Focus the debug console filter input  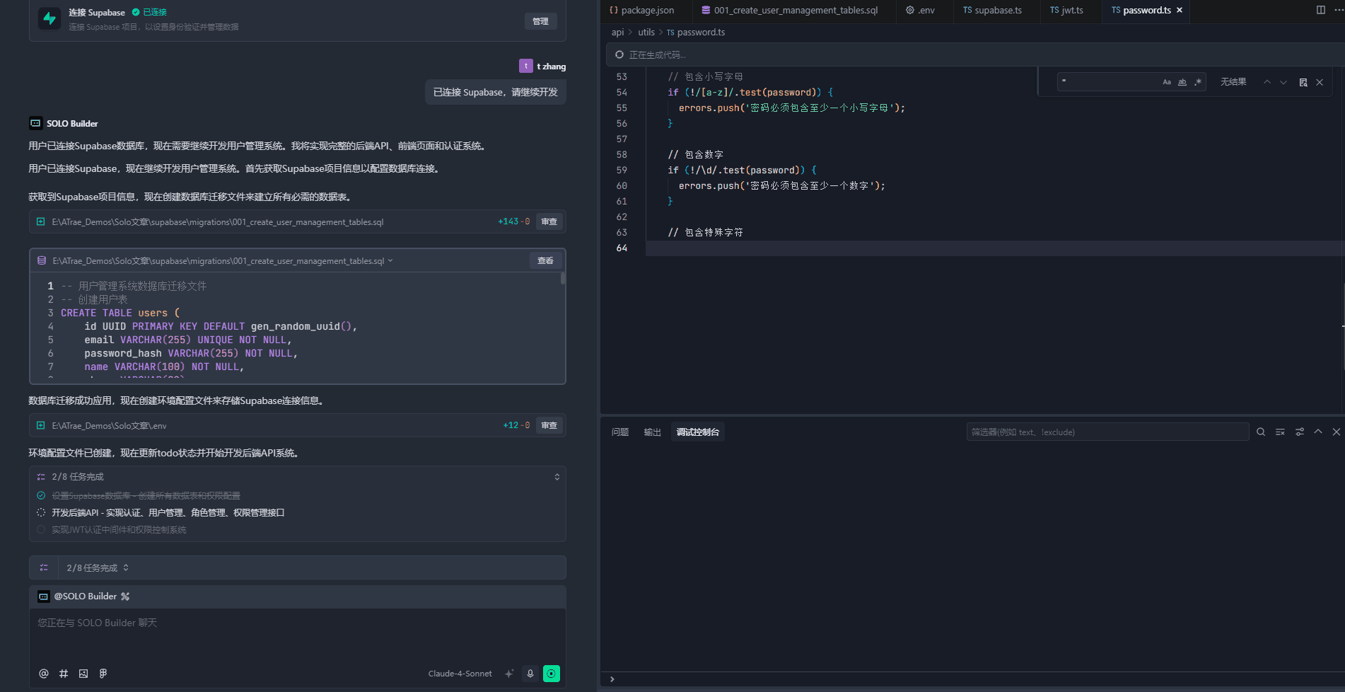click(1107, 432)
